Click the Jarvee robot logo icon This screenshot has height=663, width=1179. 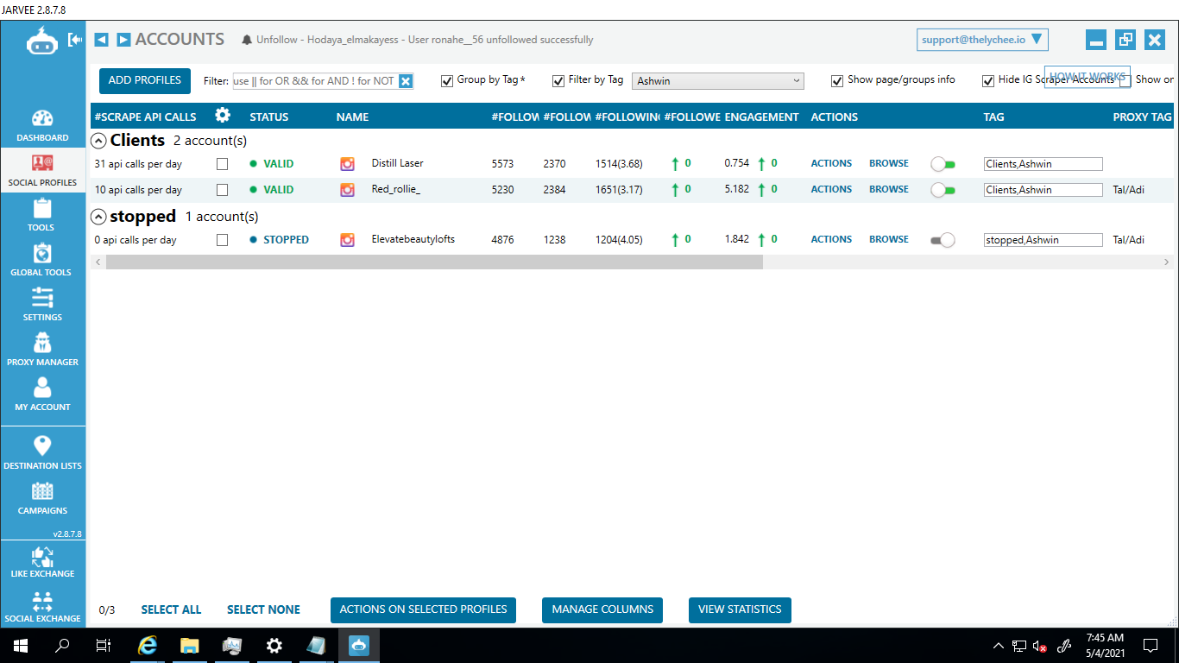[x=42, y=41]
